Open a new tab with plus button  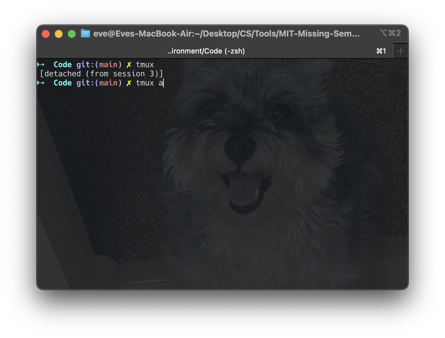click(x=400, y=51)
